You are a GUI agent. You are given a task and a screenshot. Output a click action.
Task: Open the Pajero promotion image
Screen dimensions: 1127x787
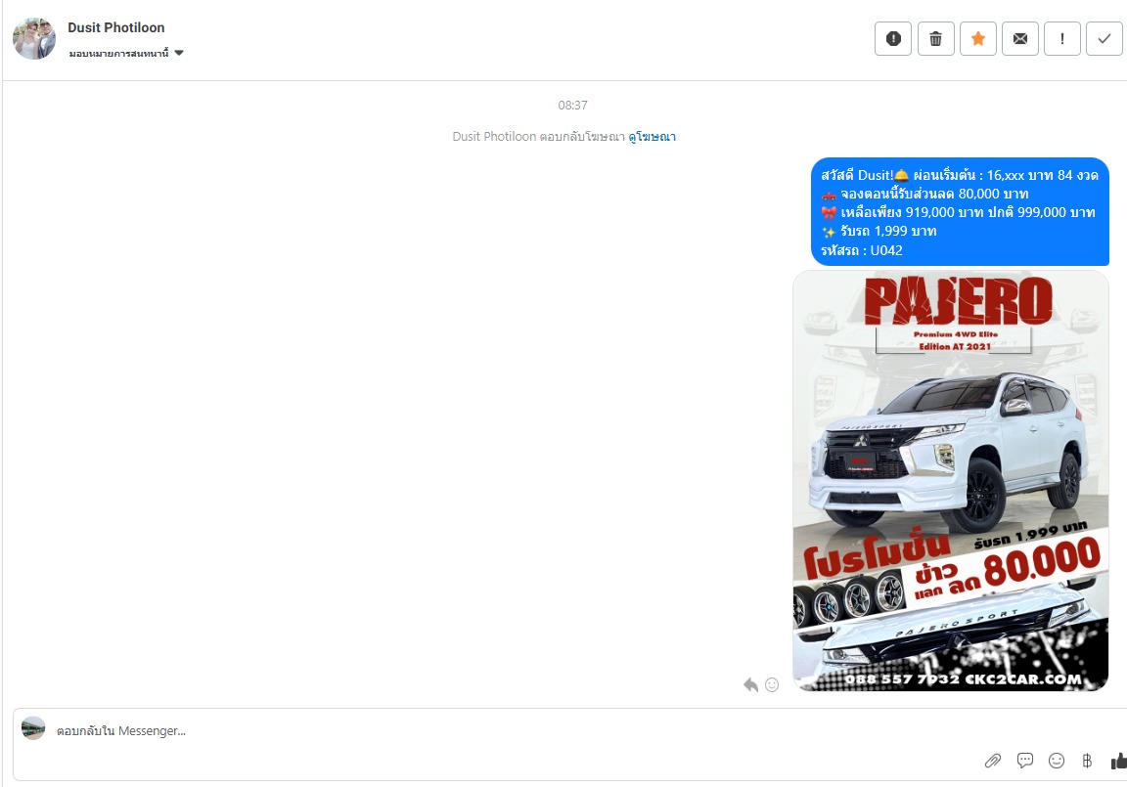click(x=950, y=480)
